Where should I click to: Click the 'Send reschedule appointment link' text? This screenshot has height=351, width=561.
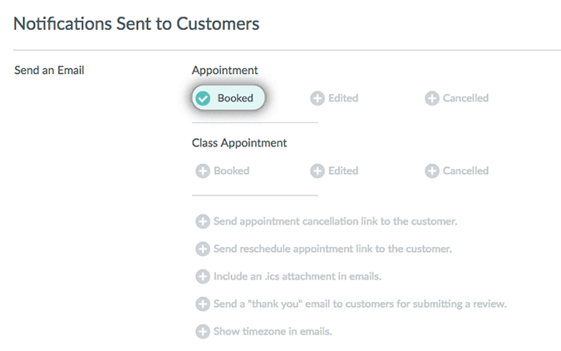332,249
